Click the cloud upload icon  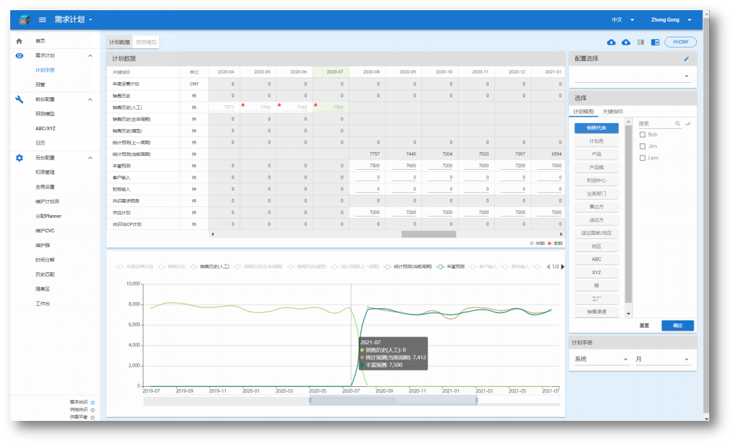coord(626,42)
